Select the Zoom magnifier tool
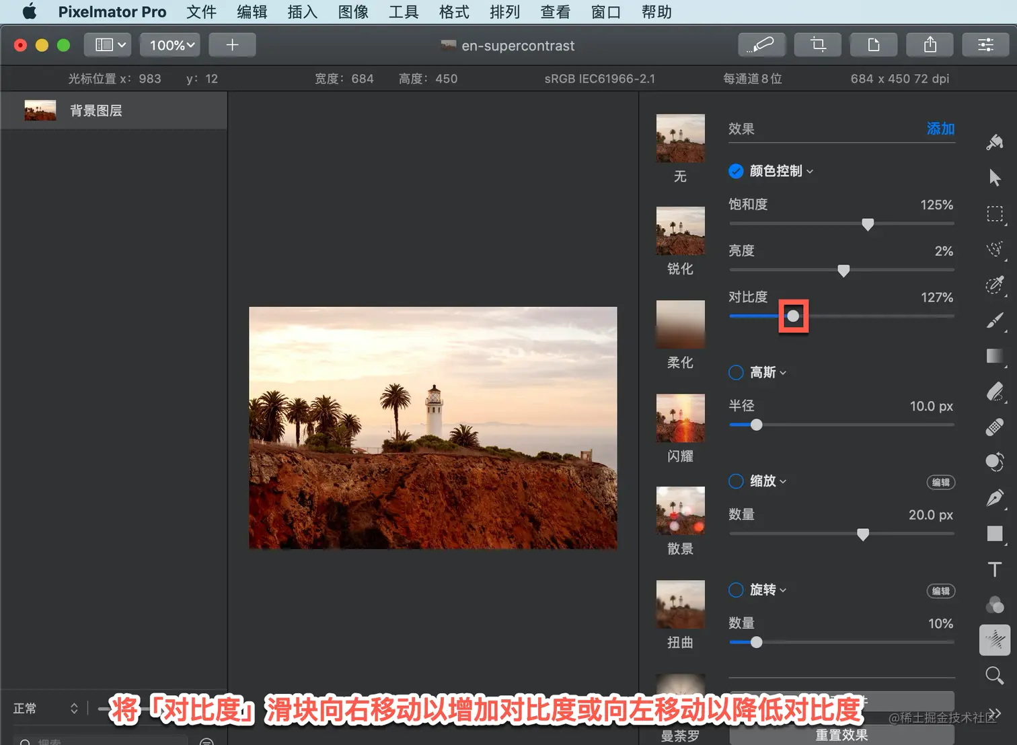 pos(995,675)
